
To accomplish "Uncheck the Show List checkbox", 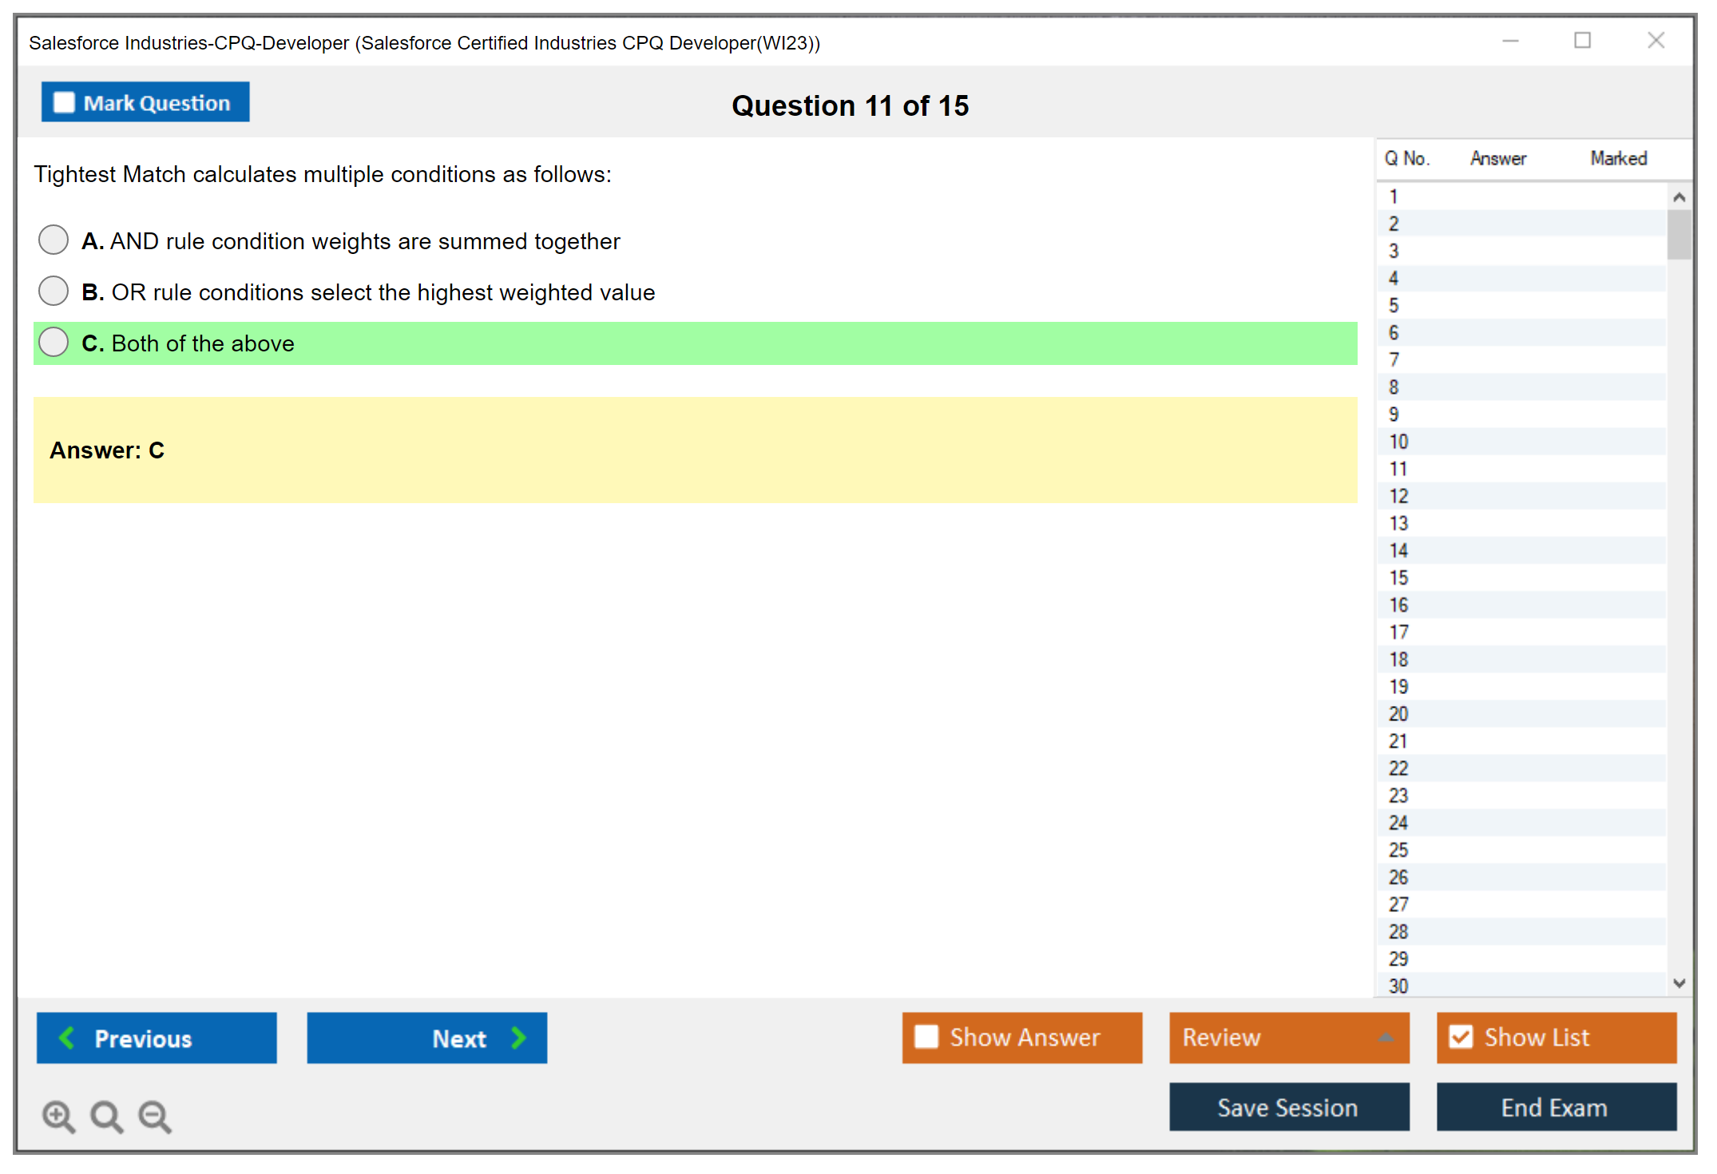I will [1461, 1037].
